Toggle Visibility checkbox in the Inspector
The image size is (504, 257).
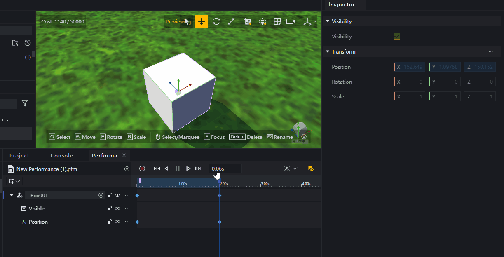(396, 36)
